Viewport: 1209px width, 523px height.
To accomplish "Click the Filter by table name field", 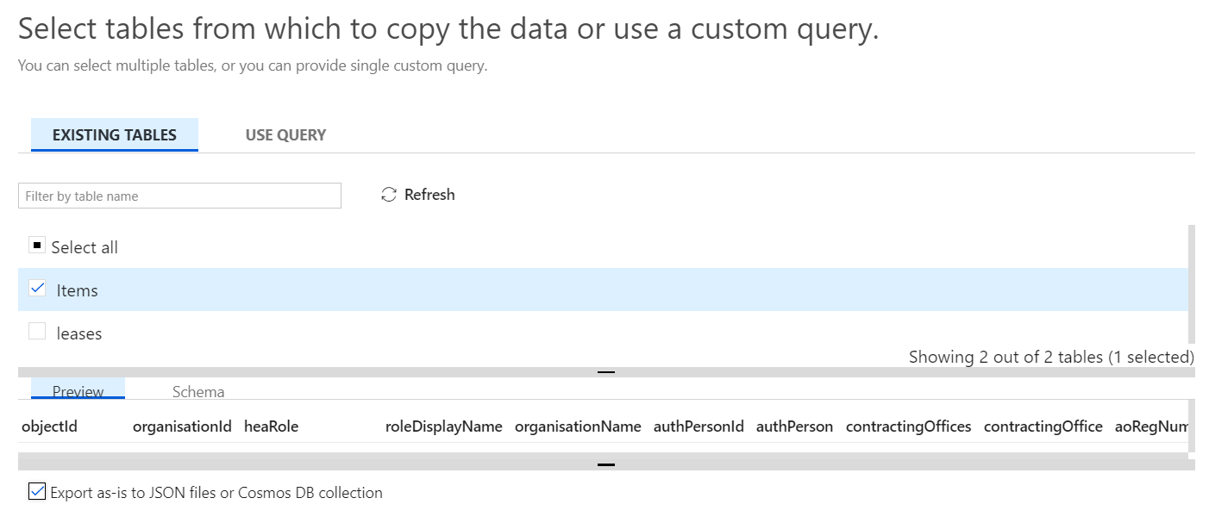I will [179, 196].
